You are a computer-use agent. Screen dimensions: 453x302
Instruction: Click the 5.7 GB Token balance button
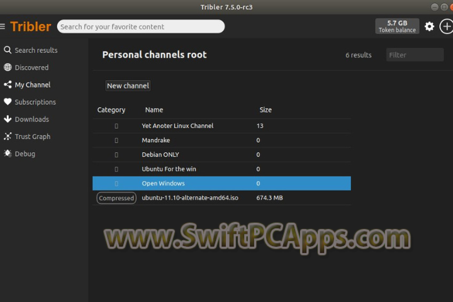click(397, 26)
